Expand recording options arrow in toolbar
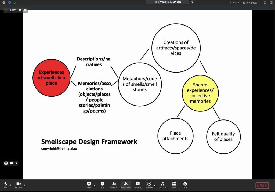275x192 pixels. (x=155, y=185)
